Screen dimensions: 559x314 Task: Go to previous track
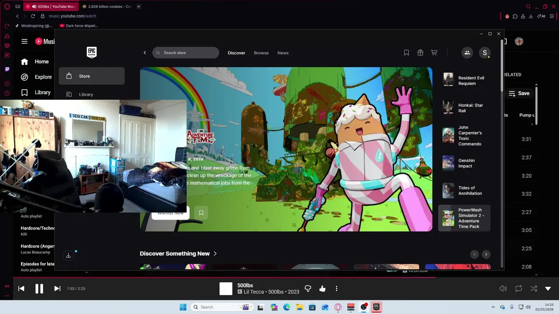click(x=21, y=289)
